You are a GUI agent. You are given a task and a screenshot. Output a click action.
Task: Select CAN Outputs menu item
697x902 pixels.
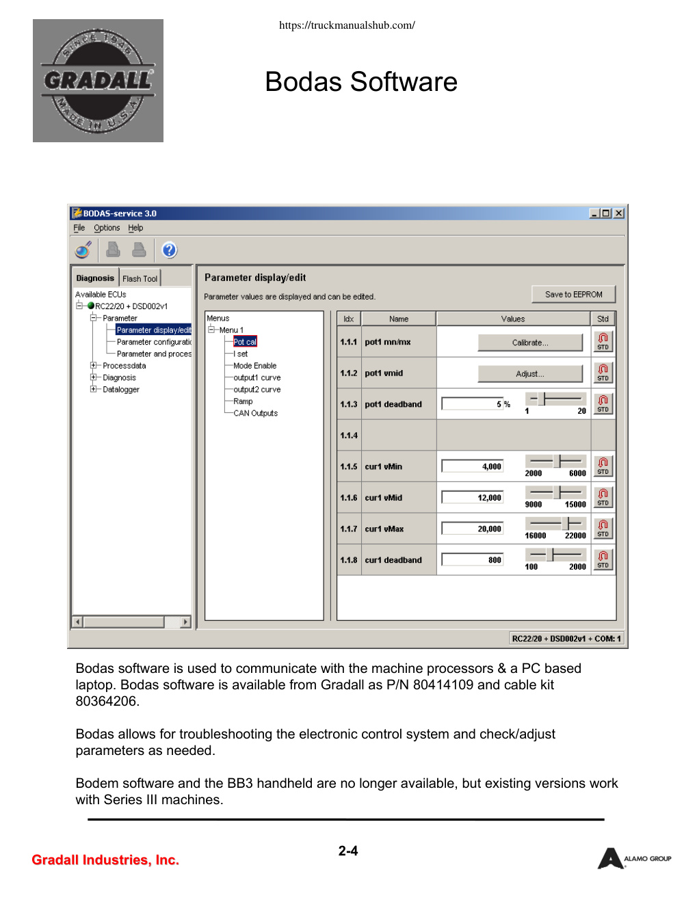(256, 413)
